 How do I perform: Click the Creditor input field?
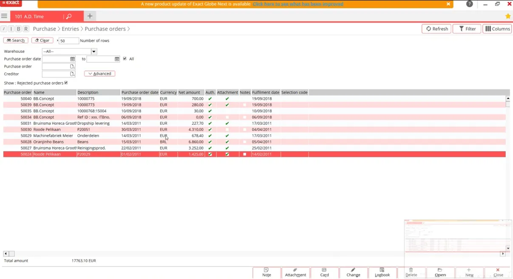(56, 74)
